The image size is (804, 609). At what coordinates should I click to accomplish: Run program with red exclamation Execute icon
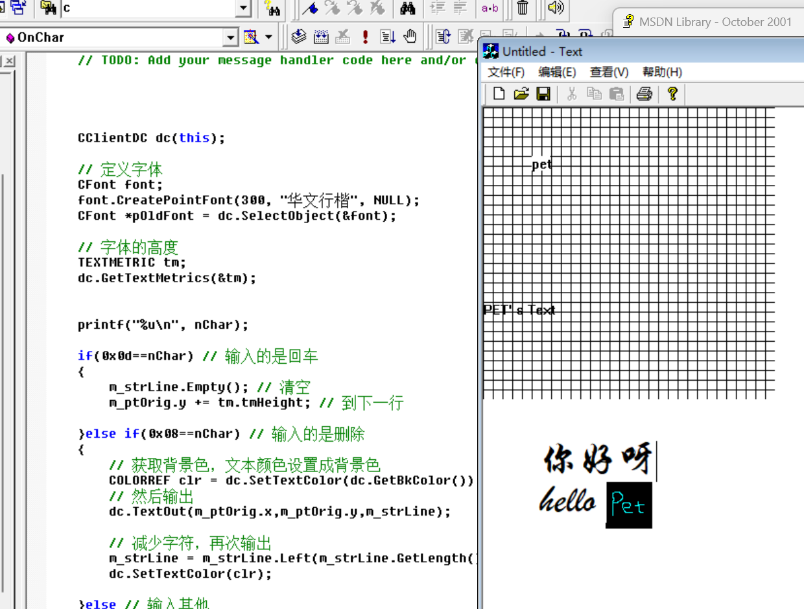[x=365, y=37]
